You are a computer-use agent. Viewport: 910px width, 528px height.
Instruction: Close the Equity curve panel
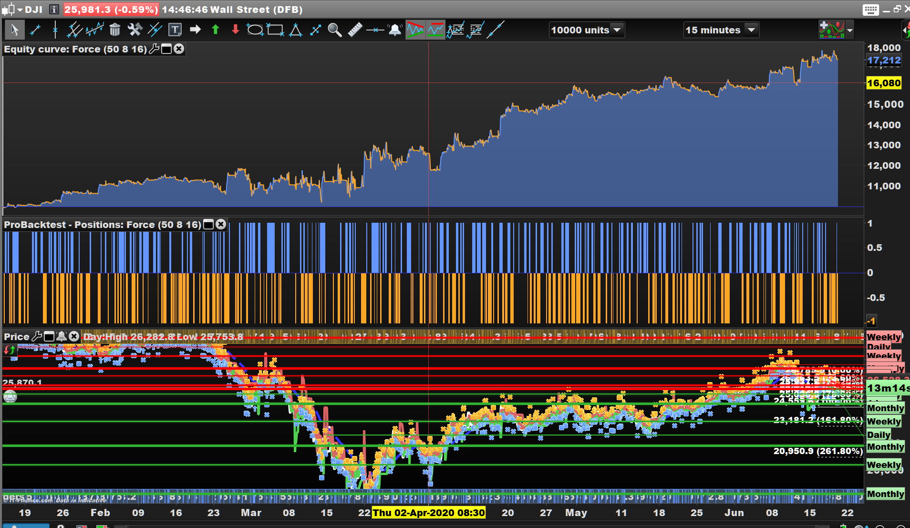[x=179, y=49]
